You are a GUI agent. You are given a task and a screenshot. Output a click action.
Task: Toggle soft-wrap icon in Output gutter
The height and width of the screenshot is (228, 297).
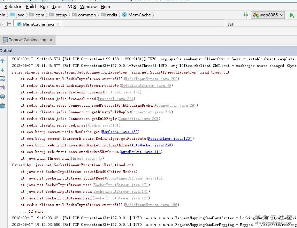pyautogui.click(x=2, y=79)
